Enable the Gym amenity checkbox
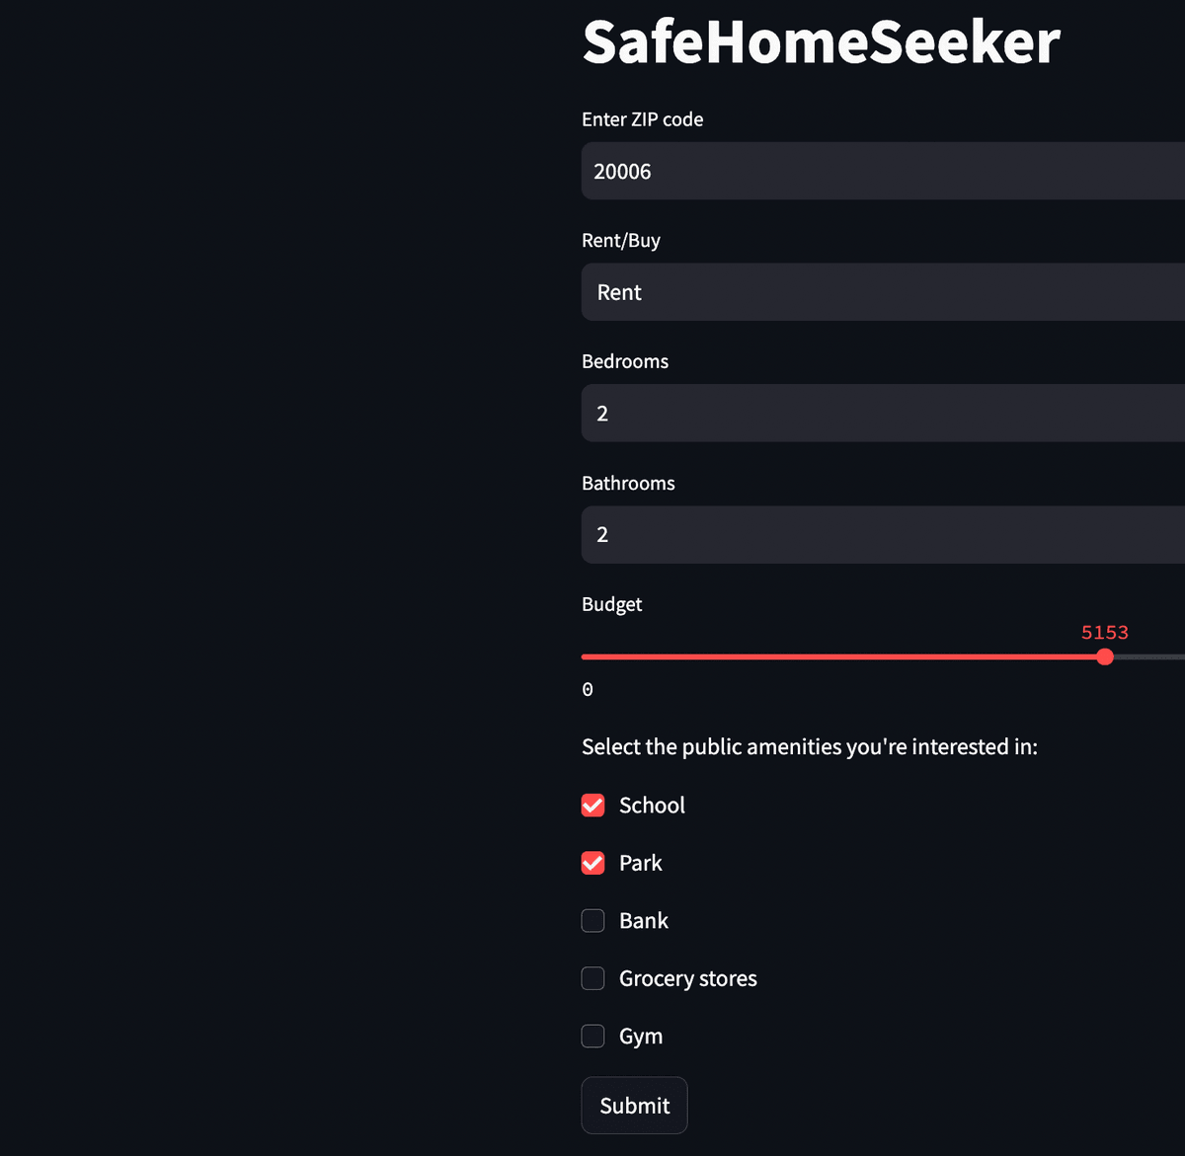The image size is (1185, 1156). (592, 1036)
